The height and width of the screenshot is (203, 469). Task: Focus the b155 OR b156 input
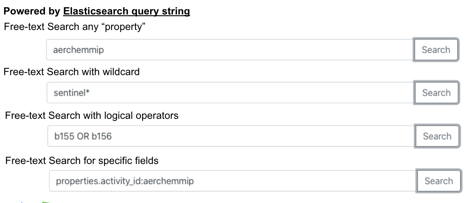(x=231, y=136)
